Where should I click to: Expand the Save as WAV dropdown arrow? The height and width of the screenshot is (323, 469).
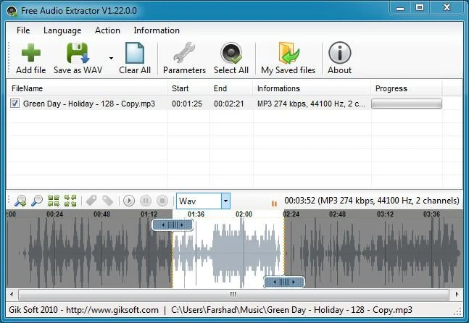click(111, 58)
